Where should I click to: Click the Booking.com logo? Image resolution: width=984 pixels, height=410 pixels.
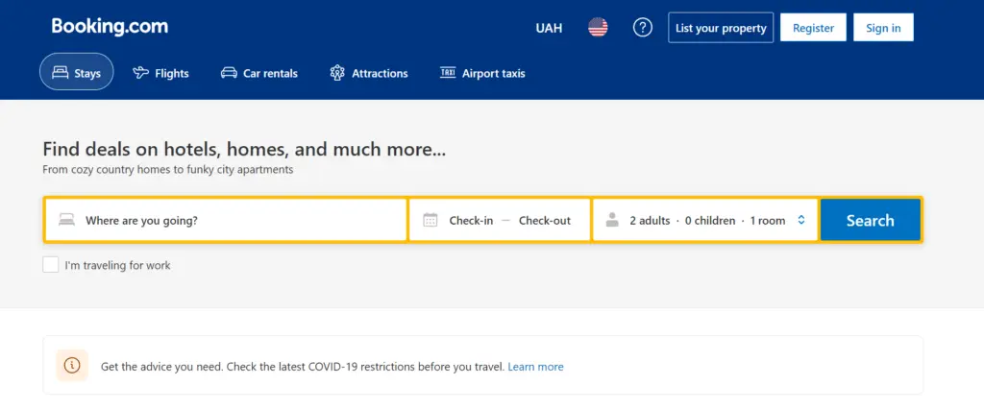(x=110, y=27)
